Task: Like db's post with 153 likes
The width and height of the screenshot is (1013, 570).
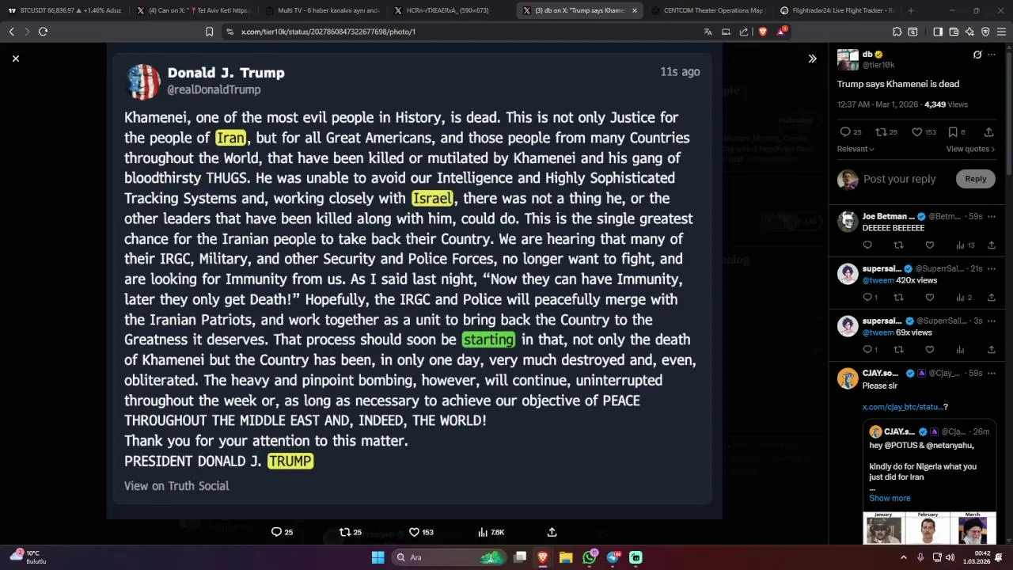Action: [x=924, y=132]
